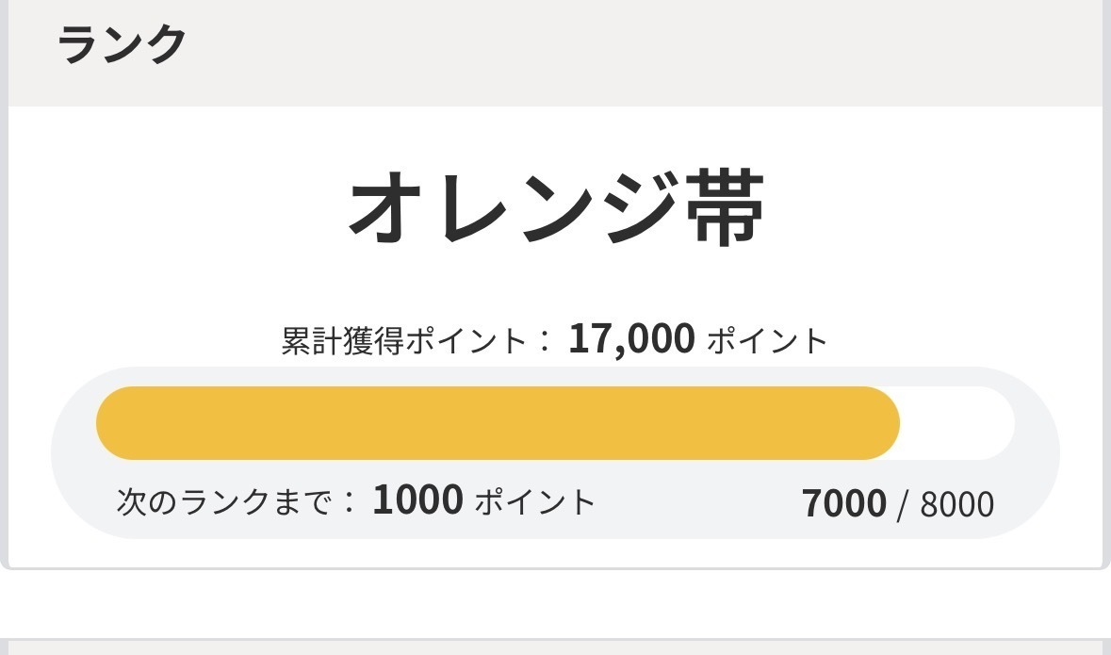Select the オレンジ帯 rank title
This screenshot has width=1111, height=655.
(557, 207)
